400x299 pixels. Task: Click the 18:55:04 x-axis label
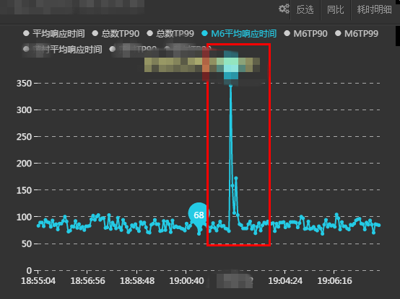pos(38,281)
